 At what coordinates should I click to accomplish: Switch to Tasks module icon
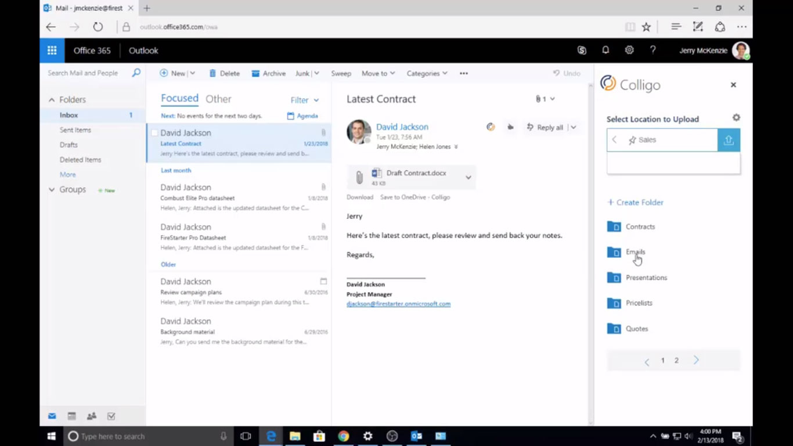tap(111, 416)
